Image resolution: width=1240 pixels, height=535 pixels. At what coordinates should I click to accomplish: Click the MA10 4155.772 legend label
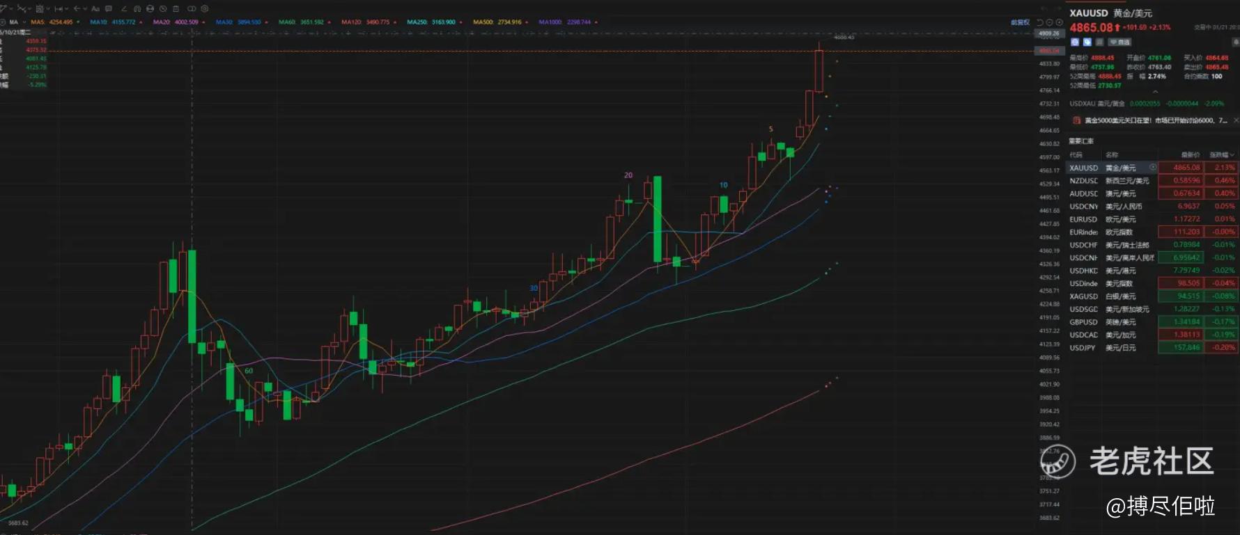tap(113, 22)
